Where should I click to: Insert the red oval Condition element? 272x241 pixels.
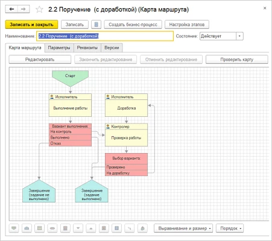[x=52, y=228]
